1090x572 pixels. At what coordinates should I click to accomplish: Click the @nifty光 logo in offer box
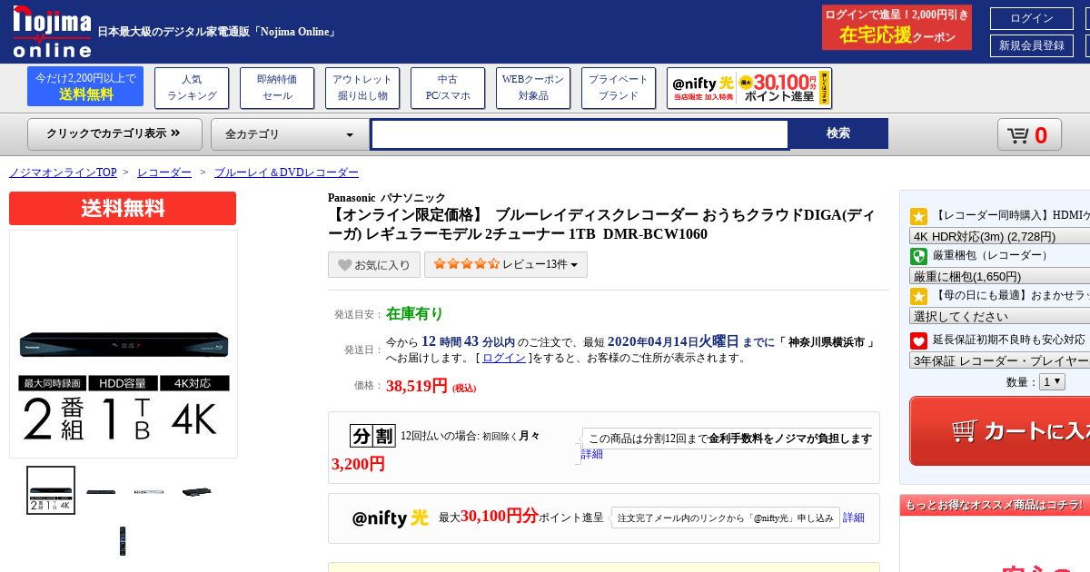pyautogui.click(x=391, y=518)
